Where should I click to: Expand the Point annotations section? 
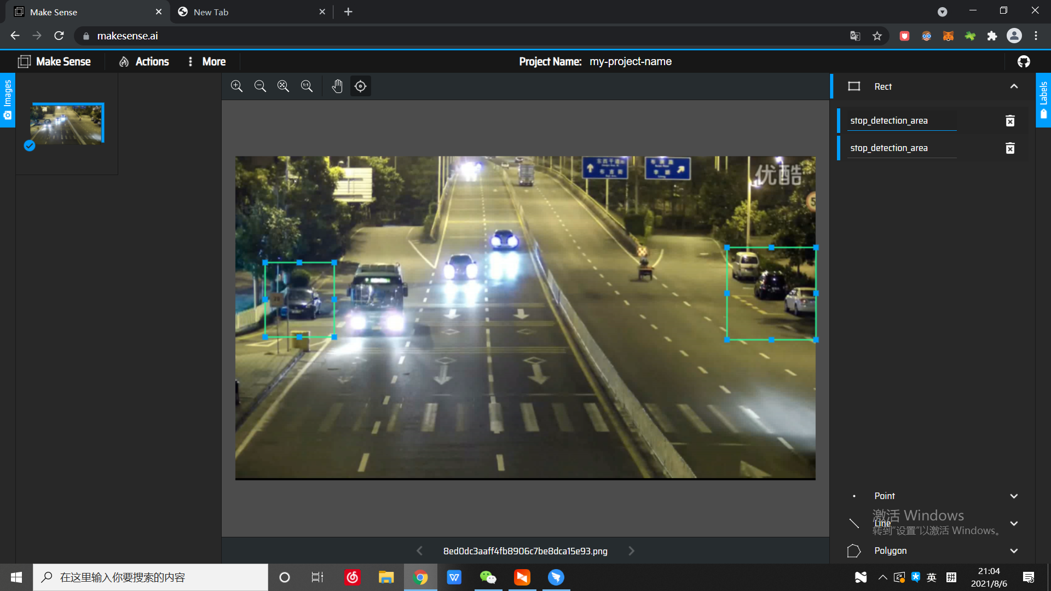[1014, 496]
